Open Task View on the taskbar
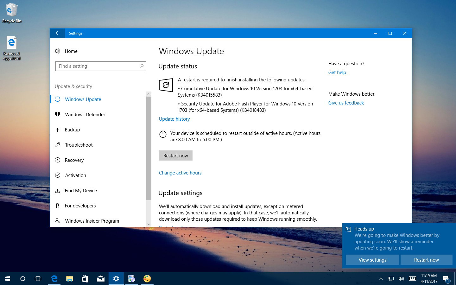456x285 pixels. 38,279
